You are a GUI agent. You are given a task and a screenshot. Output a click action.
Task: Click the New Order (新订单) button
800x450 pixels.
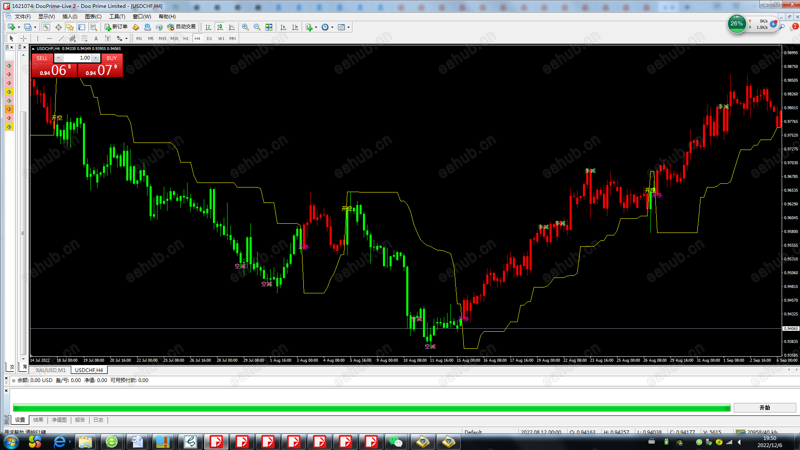[x=116, y=27]
